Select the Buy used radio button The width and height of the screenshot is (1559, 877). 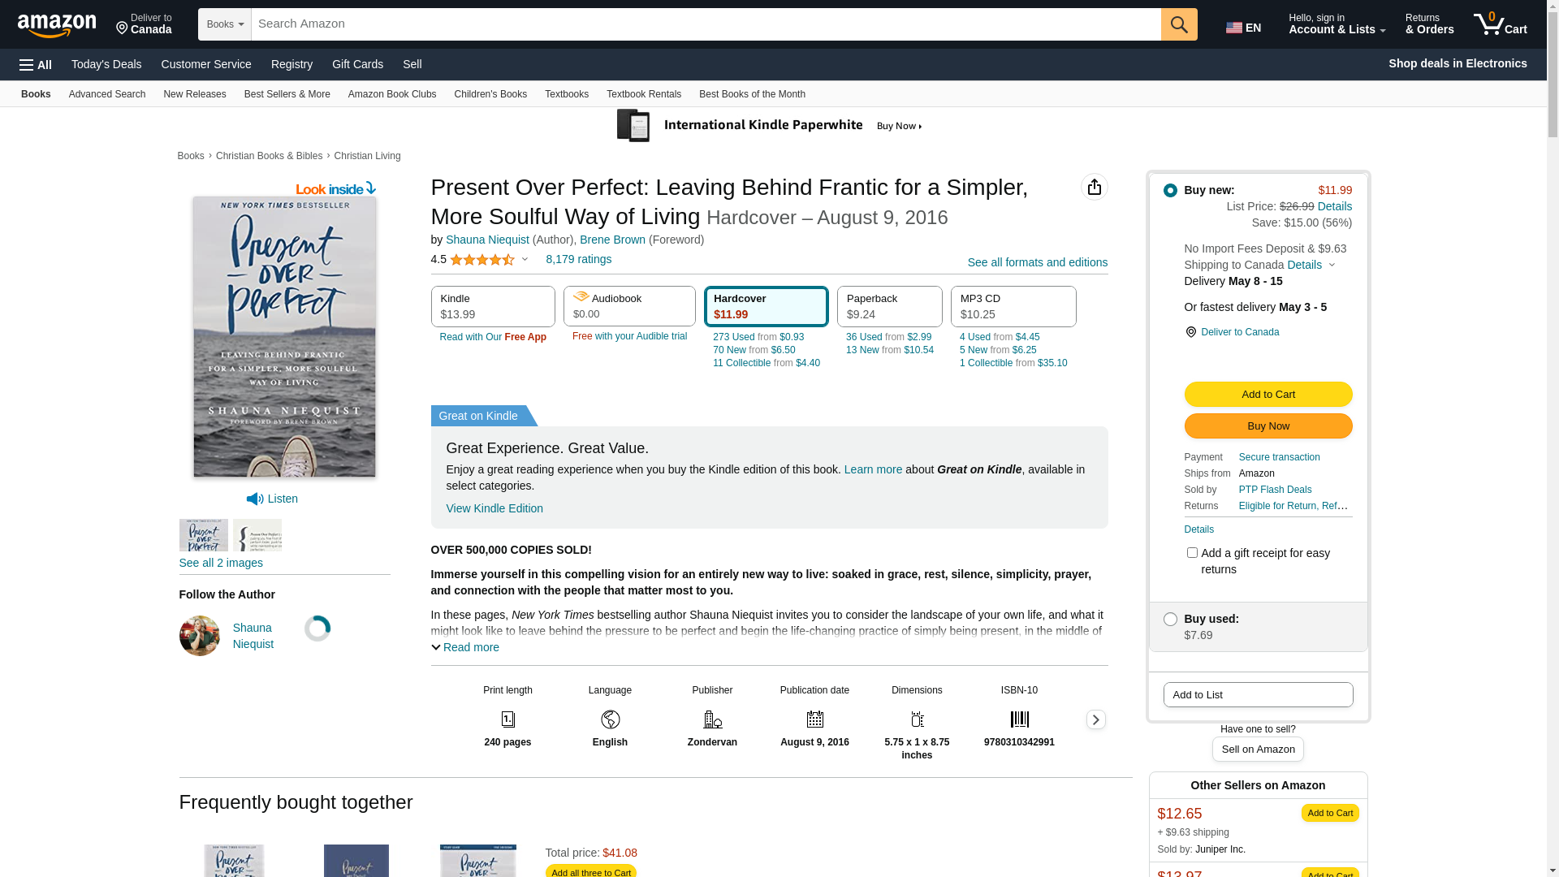1170,619
